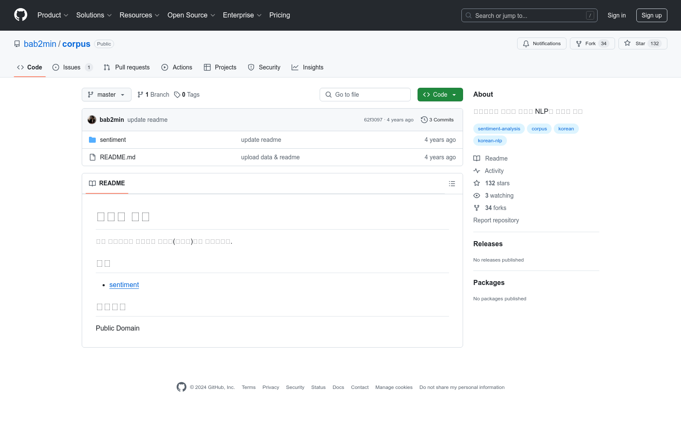Click the search magnifier icon in the header
681x426 pixels.
click(469, 15)
